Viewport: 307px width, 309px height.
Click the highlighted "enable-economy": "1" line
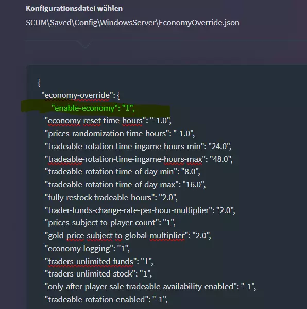[93, 108]
